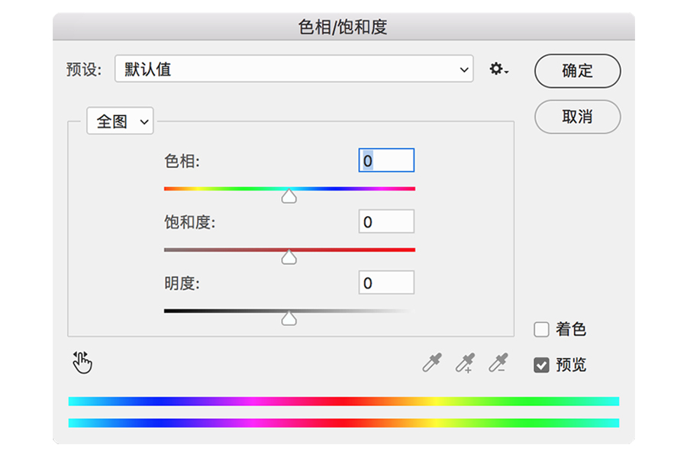The height and width of the screenshot is (458, 687).
Task: Click the 色相/饱和度 dialog title bar
Action: tap(343, 27)
